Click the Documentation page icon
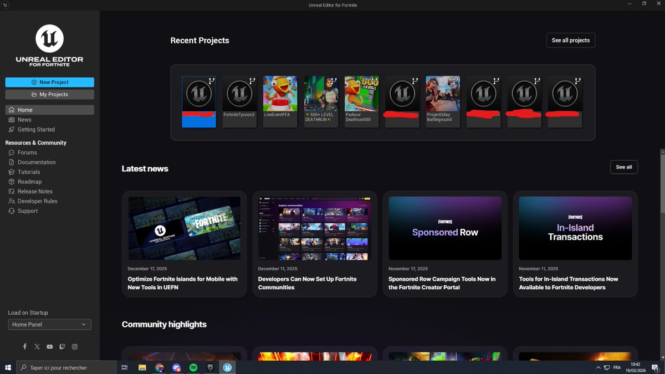665x374 pixels. click(12, 162)
